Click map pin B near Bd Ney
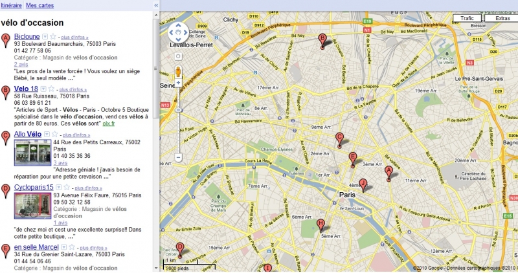518x273 pixels. point(322,40)
